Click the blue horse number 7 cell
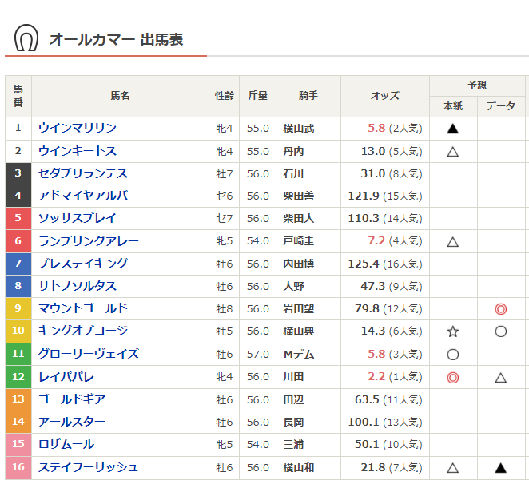529x500 pixels. coord(18,264)
